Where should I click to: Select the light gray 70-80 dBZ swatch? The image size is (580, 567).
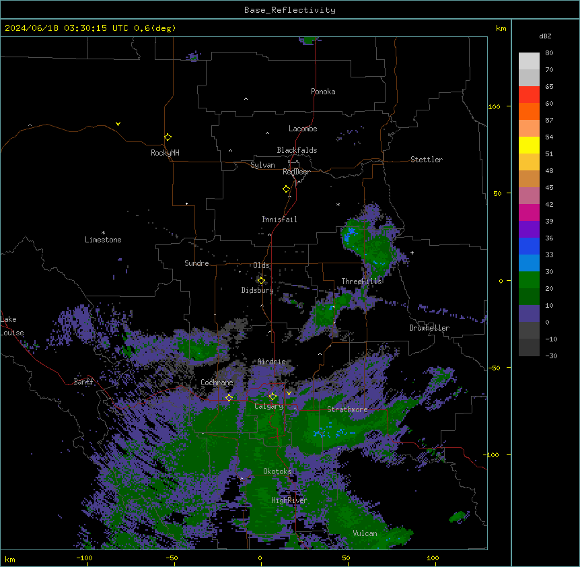click(x=529, y=61)
